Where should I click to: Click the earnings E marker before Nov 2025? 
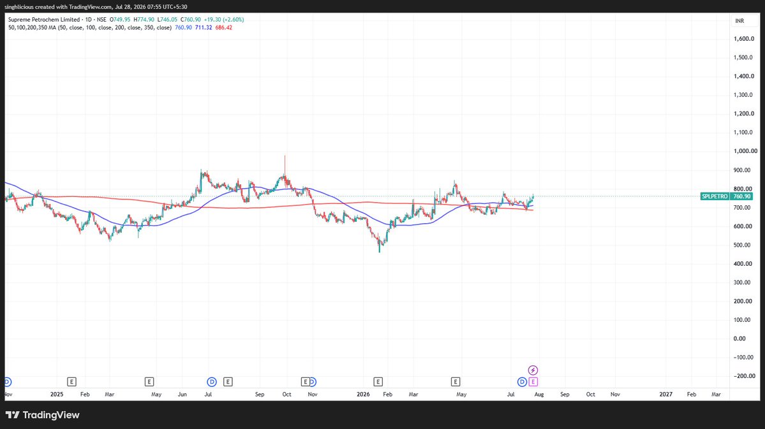coord(305,382)
